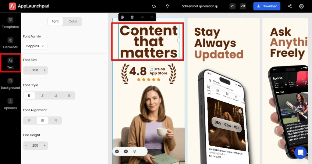Image resolution: width=312 pixels, height=164 pixels.
Task: Click the project name field
Action: [200, 6]
